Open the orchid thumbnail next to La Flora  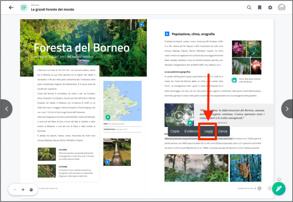click(x=47, y=154)
